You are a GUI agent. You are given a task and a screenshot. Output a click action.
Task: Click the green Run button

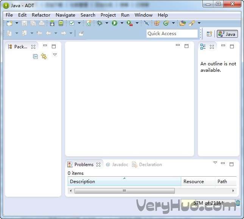[x=115, y=23]
